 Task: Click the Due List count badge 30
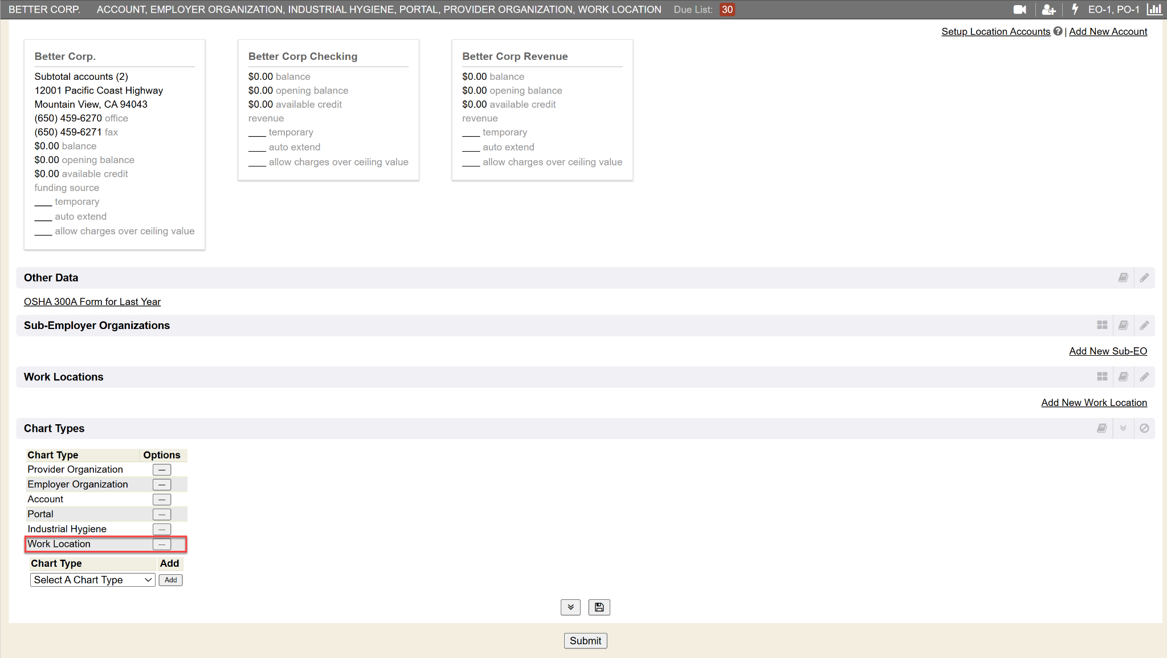pyautogui.click(x=727, y=9)
